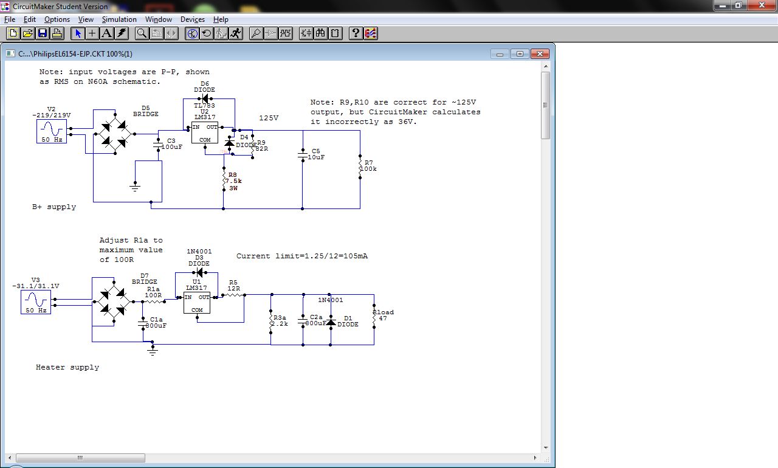778x468 pixels.
Task: Pick the Probe tool in toolbar
Action: click(x=256, y=33)
